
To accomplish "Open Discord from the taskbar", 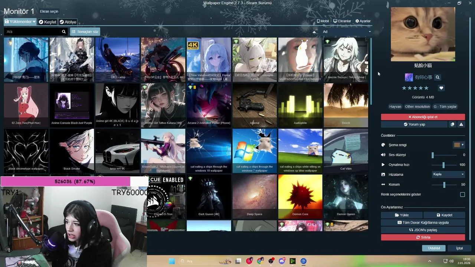I will click(x=282, y=261).
